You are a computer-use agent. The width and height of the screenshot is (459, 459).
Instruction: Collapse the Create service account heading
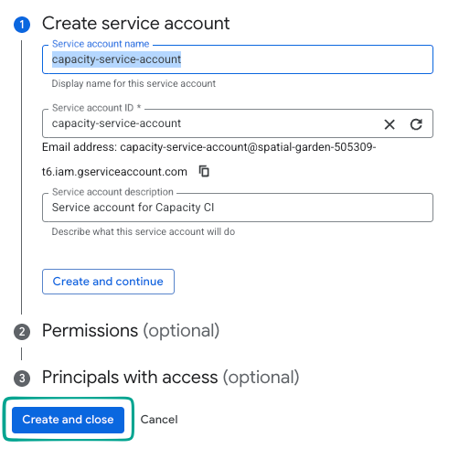pyautogui.click(x=135, y=24)
